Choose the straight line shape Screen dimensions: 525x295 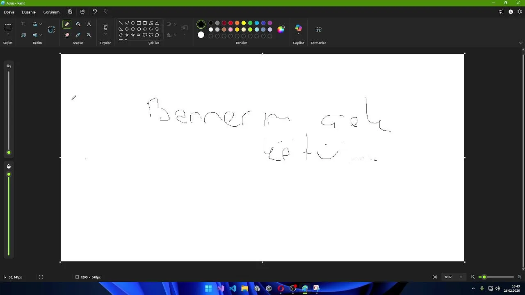121,23
